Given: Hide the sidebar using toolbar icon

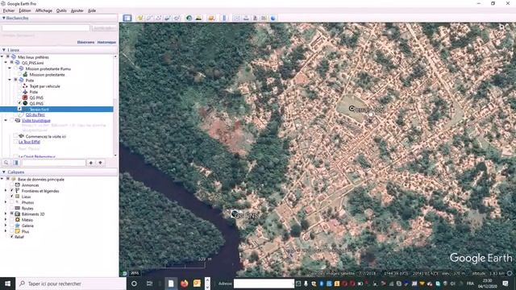Looking at the screenshot, I should (127, 18).
